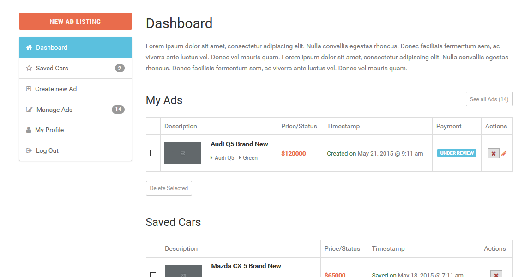Open the Audi Q5 ad thumbnail image
The image size is (524, 277).
click(x=183, y=153)
